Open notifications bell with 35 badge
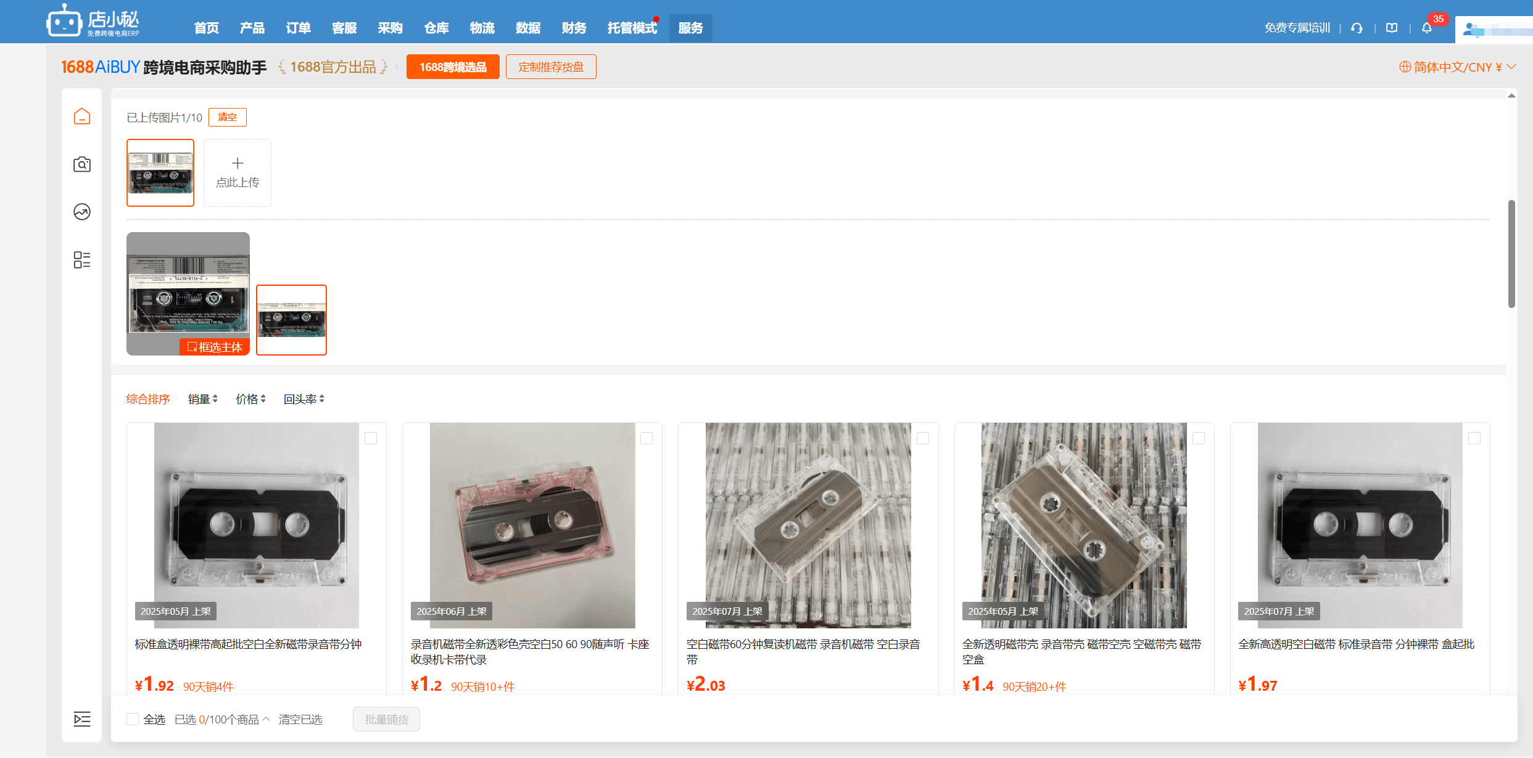Screen dimensions: 1533x758 pos(1427,28)
